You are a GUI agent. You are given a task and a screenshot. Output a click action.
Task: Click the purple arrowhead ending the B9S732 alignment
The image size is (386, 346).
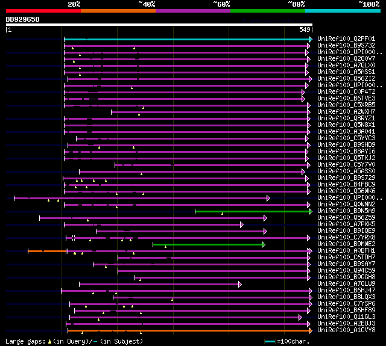[309, 46]
